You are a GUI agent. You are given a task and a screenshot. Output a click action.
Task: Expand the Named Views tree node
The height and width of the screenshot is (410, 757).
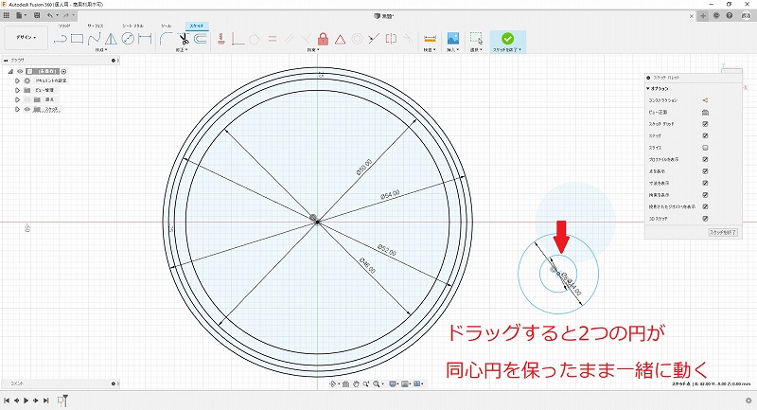(x=17, y=90)
